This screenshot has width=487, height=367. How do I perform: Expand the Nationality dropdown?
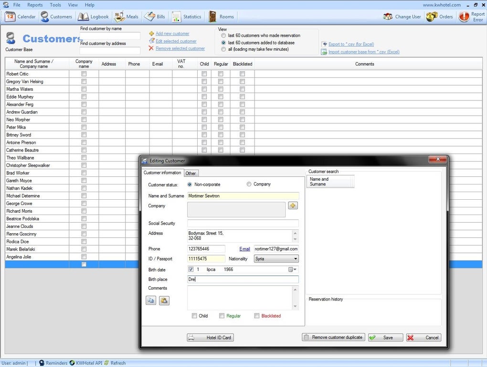pyautogui.click(x=296, y=259)
